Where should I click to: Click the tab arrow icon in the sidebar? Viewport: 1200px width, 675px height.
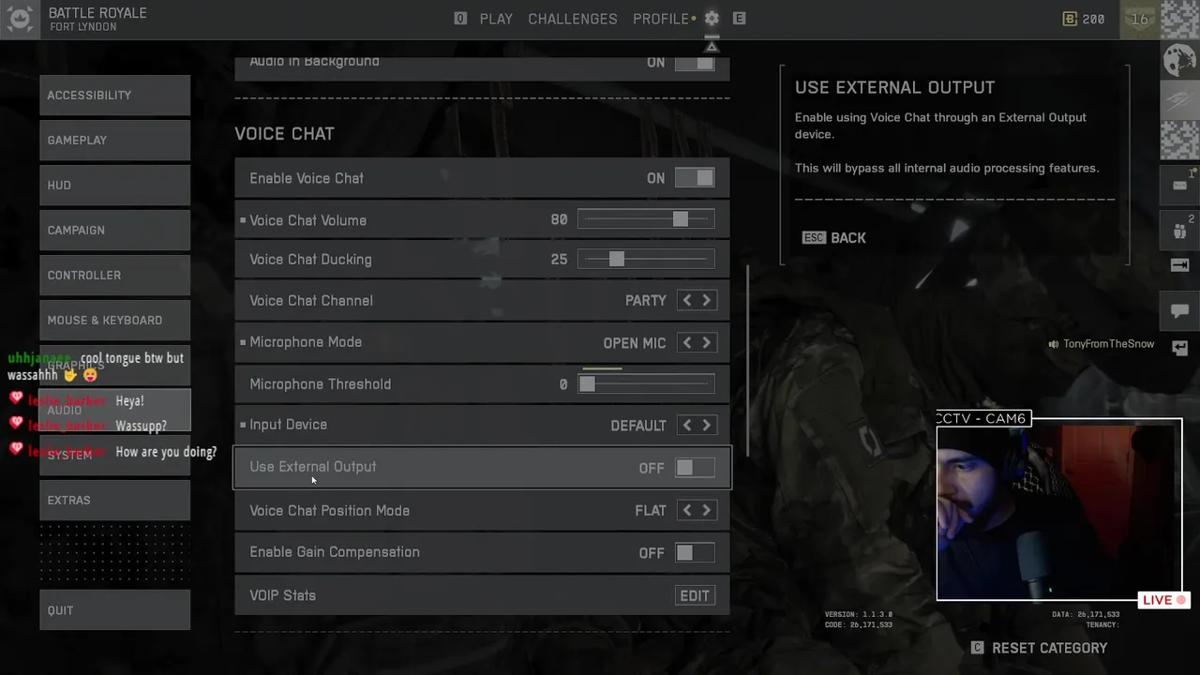click(1179, 265)
